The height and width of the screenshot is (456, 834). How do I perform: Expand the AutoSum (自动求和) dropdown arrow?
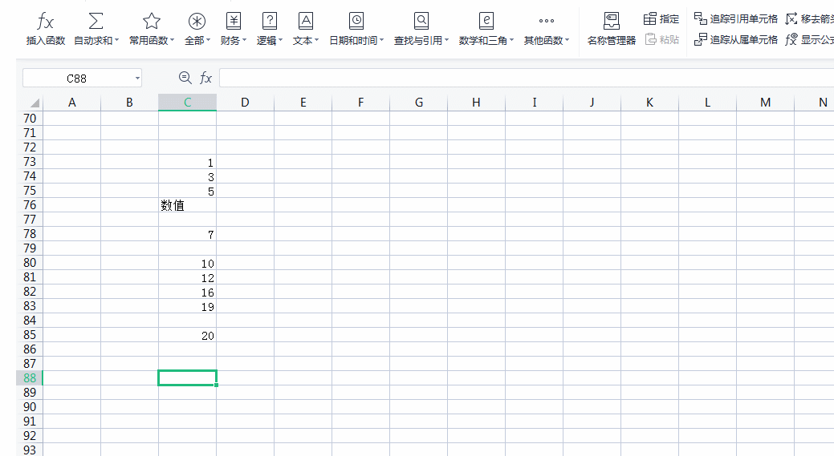[x=117, y=40]
